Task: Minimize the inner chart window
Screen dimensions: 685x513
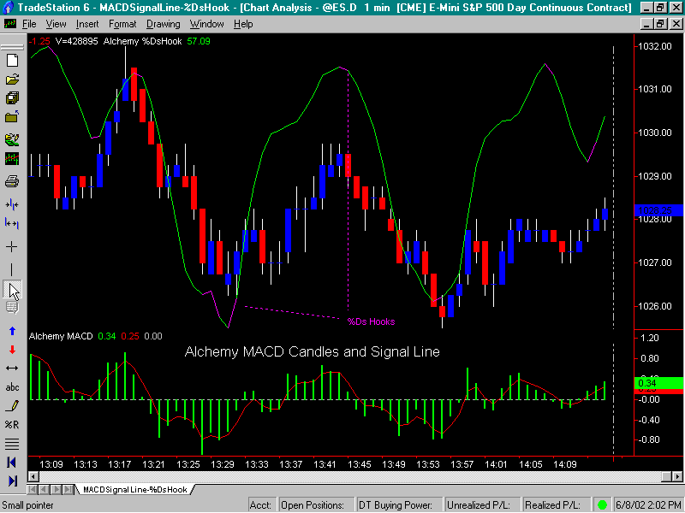Action: (647, 24)
